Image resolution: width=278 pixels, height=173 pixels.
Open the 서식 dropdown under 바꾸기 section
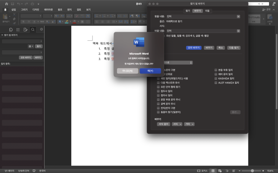coord(177,124)
